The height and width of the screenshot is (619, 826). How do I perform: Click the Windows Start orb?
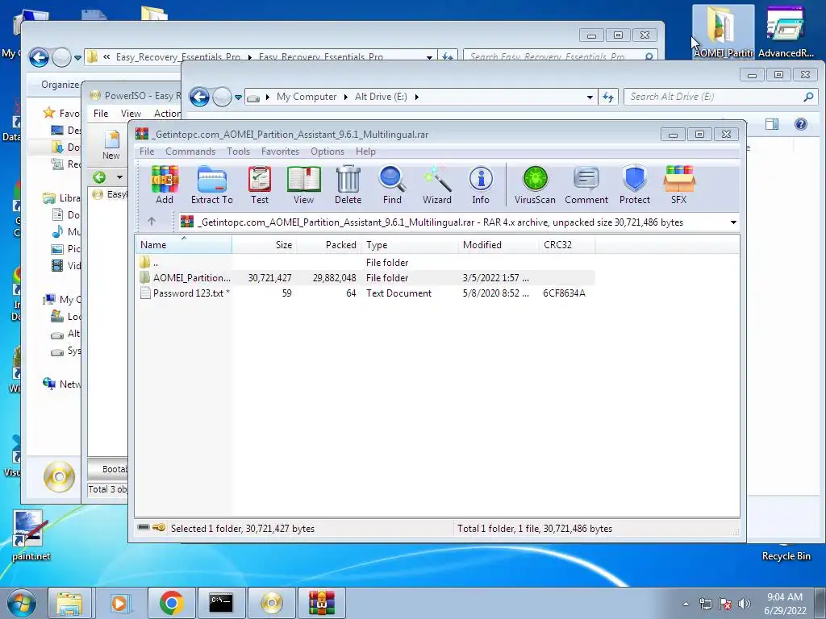[x=22, y=603]
